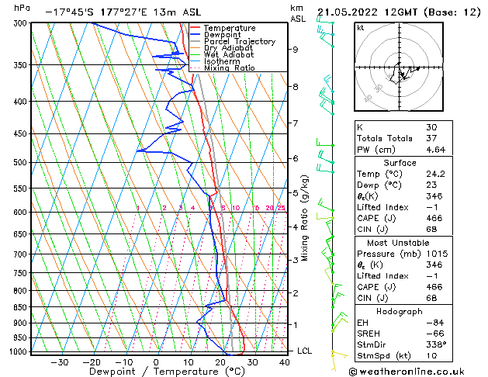Click the 'Totals Totals' row label
Image resolution: width=488 pixels, height=377 pixels.
click(x=384, y=138)
